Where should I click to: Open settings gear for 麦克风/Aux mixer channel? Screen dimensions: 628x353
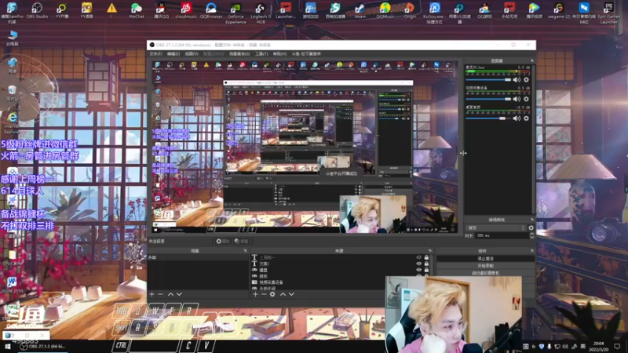pos(526,80)
